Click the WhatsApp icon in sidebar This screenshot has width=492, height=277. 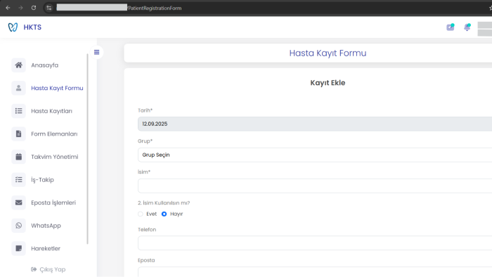coord(18,225)
